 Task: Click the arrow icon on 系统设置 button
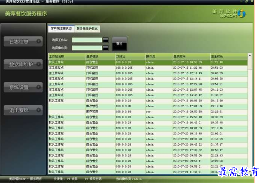(x=38, y=87)
